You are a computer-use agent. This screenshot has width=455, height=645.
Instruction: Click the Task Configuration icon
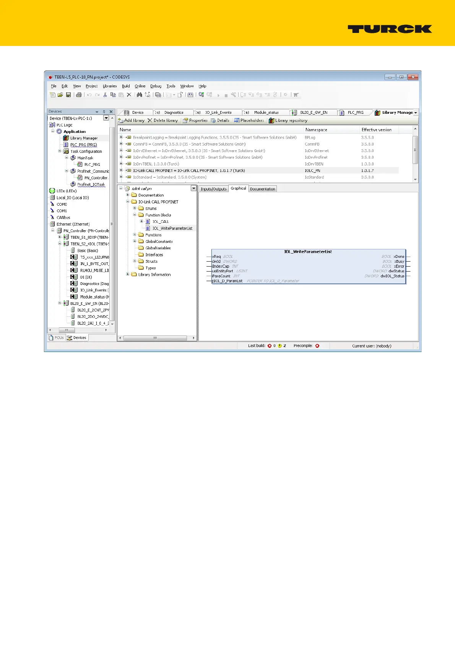[66, 151]
